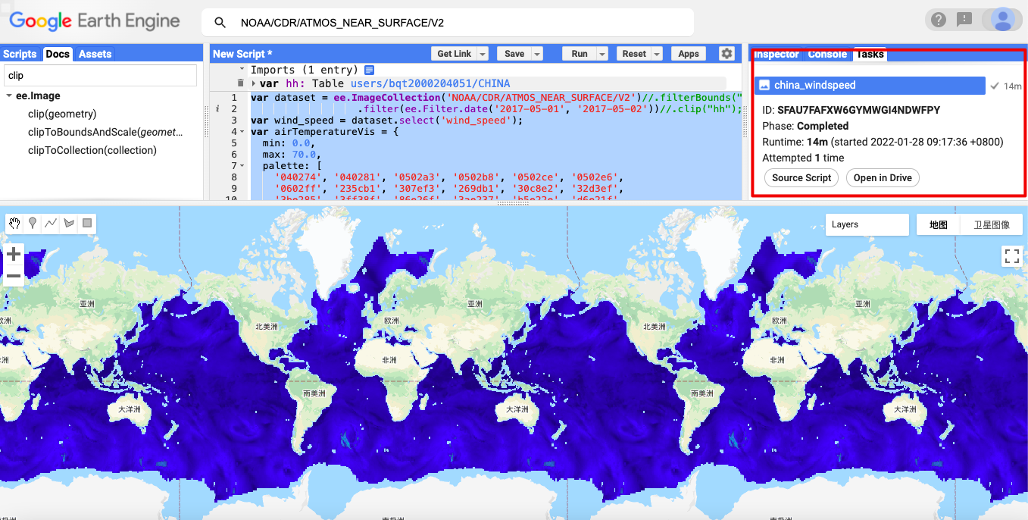The width and height of the screenshot is (1028, 520).
Task: Open the Layers panel on the map
Action: 867,224
